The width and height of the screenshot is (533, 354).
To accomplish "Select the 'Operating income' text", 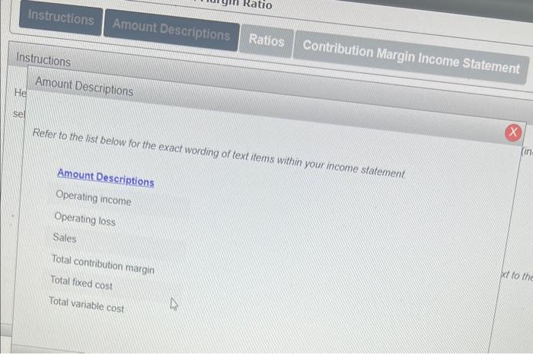I will (x=94, y=198).
